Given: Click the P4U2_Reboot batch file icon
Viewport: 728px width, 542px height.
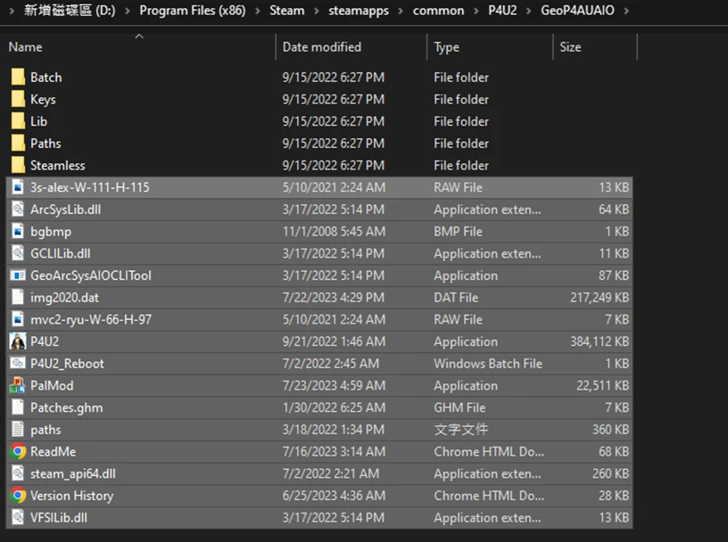Looking at the screenshot, I should (18, 364).
